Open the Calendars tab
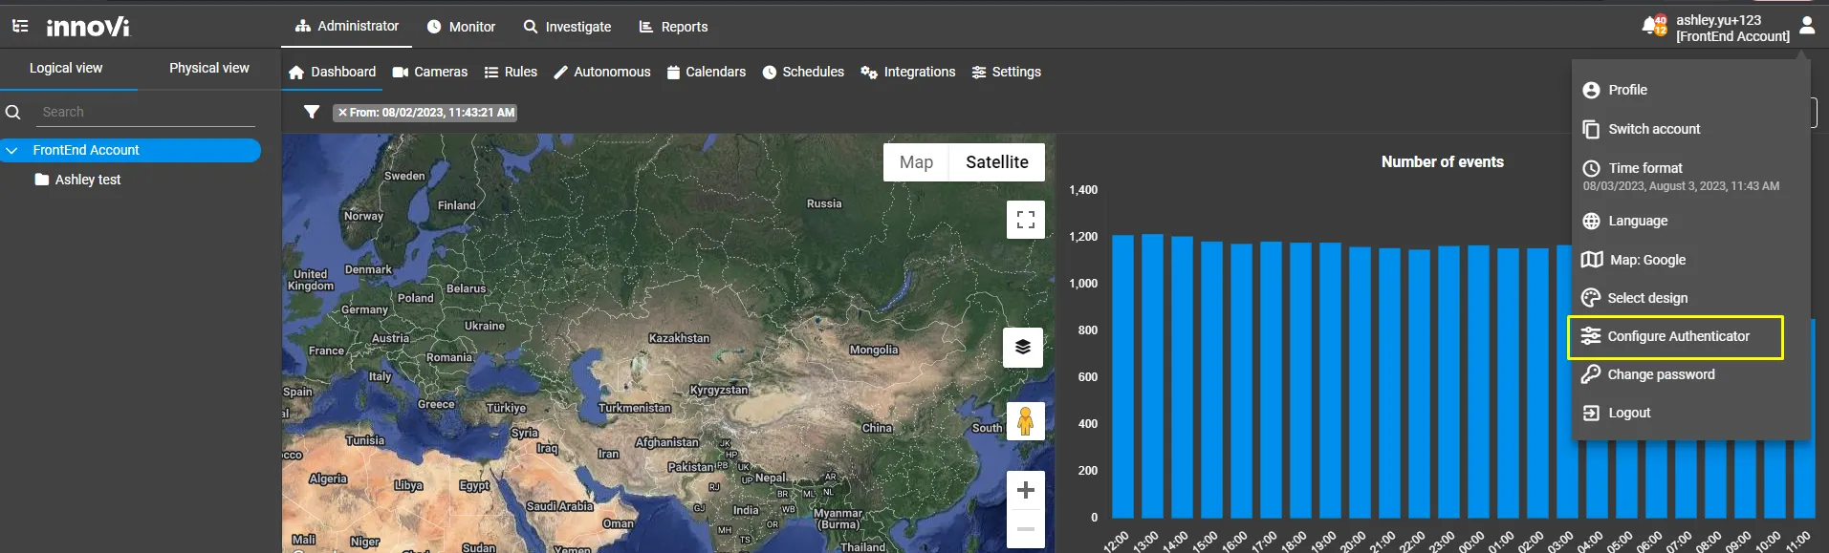Viewport: 1829px width, 553px height. (x=706, y=72)
